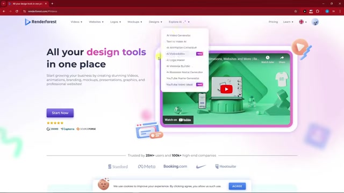Screen dimensions: 344x193
Task: Play the YouTube video preview
Action: click(x=226, y=89)
